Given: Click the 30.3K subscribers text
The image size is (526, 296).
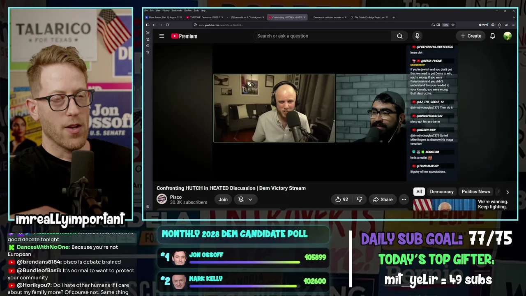Looking at the screenshot, I should [x=189, y=202].
